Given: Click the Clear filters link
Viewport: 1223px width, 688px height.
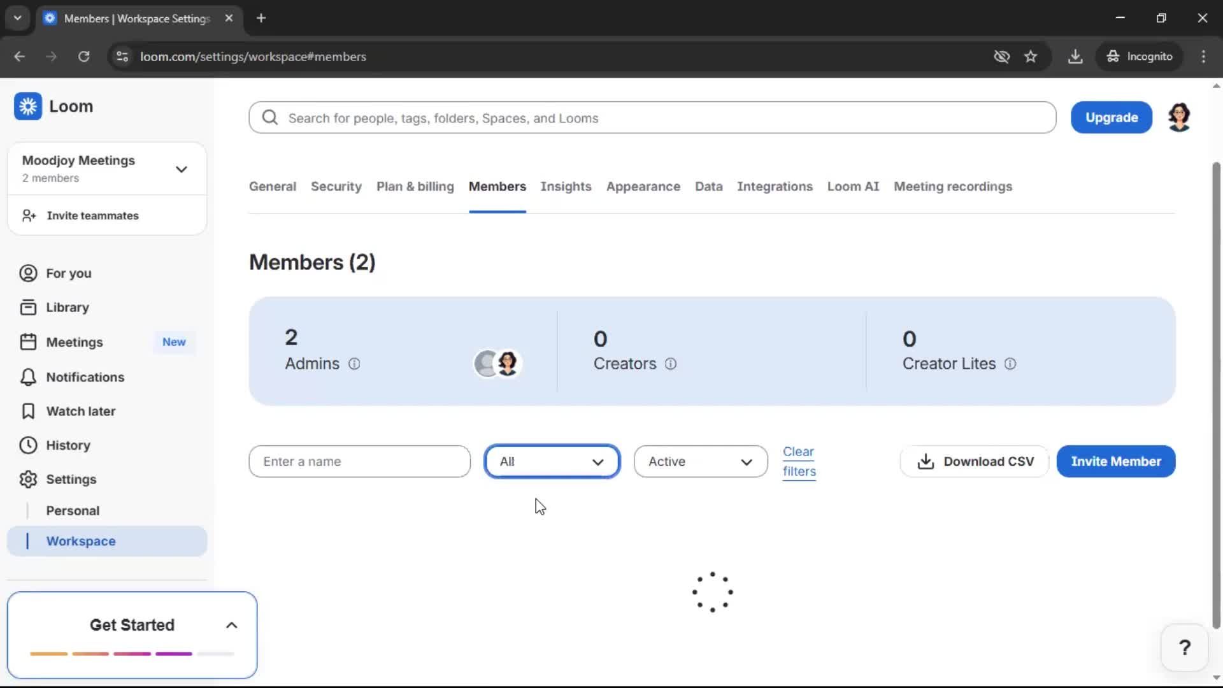Looking at the screenshot, I should click(x=799, y=461).
